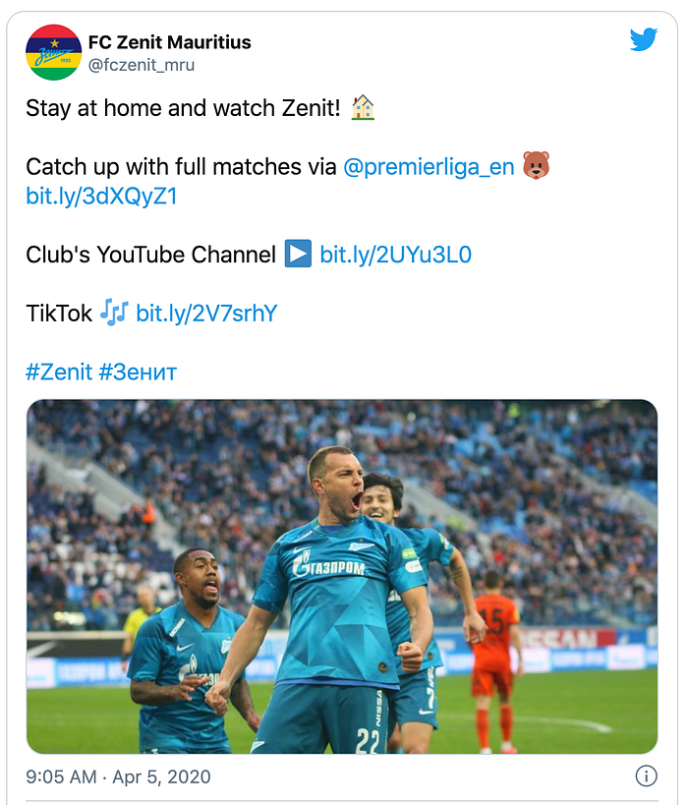Open the FC Zenit Mauritius profile avatar
This screenshot has height=805, width=688.
tap(54, 52)
